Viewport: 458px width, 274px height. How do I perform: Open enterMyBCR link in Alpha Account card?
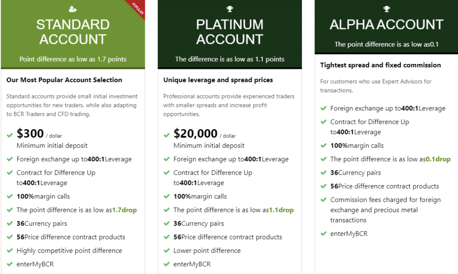tap(349, 234)
